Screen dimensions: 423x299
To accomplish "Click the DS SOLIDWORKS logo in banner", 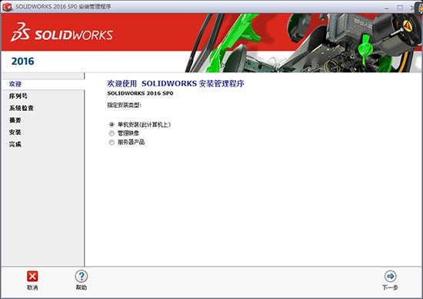I will click(62, 32).
